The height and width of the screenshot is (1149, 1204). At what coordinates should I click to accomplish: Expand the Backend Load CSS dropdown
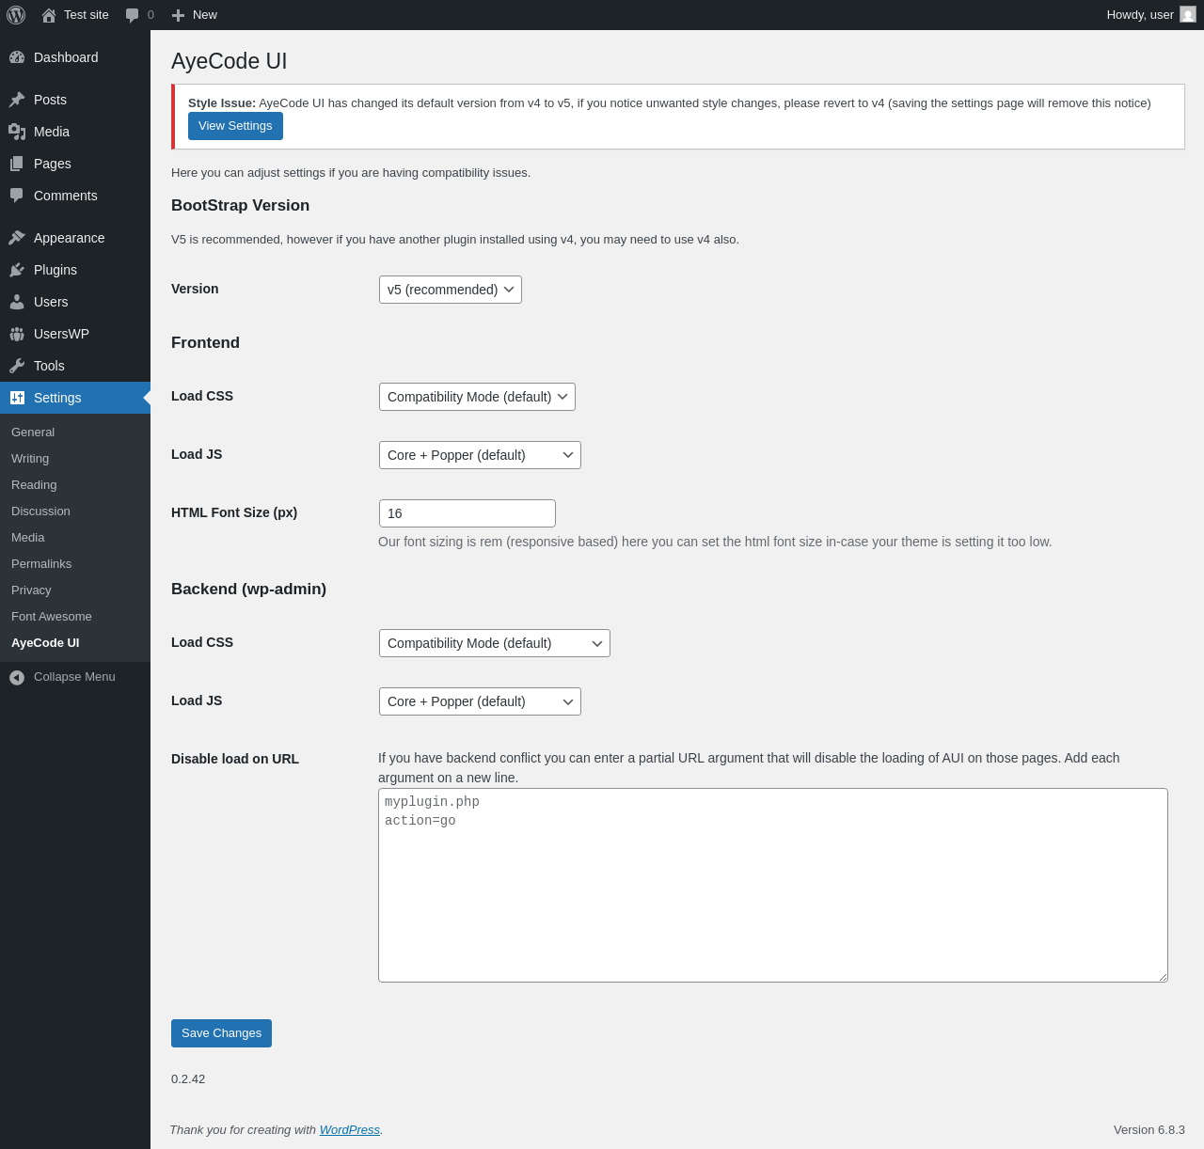click(x=494, y=643)
